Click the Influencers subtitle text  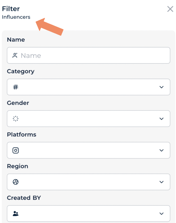[16, 17]
